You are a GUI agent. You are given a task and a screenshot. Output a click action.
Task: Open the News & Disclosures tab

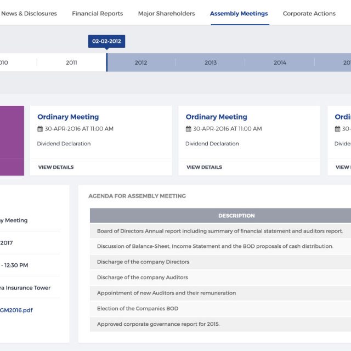pyautogui.click(x=29, y=14)
